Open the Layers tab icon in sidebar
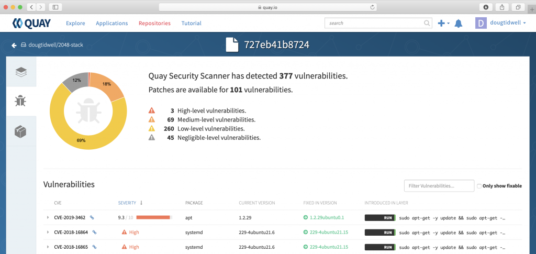The height and width of the screenshot is (254, 536). click(x=21, y=72)
